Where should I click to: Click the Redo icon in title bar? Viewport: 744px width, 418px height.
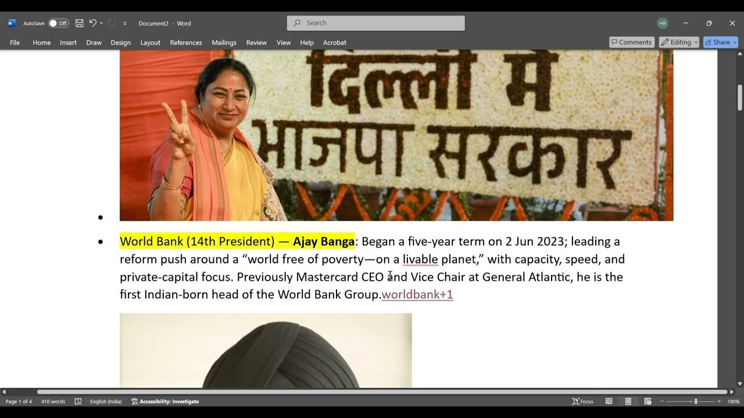click(112, 23)
